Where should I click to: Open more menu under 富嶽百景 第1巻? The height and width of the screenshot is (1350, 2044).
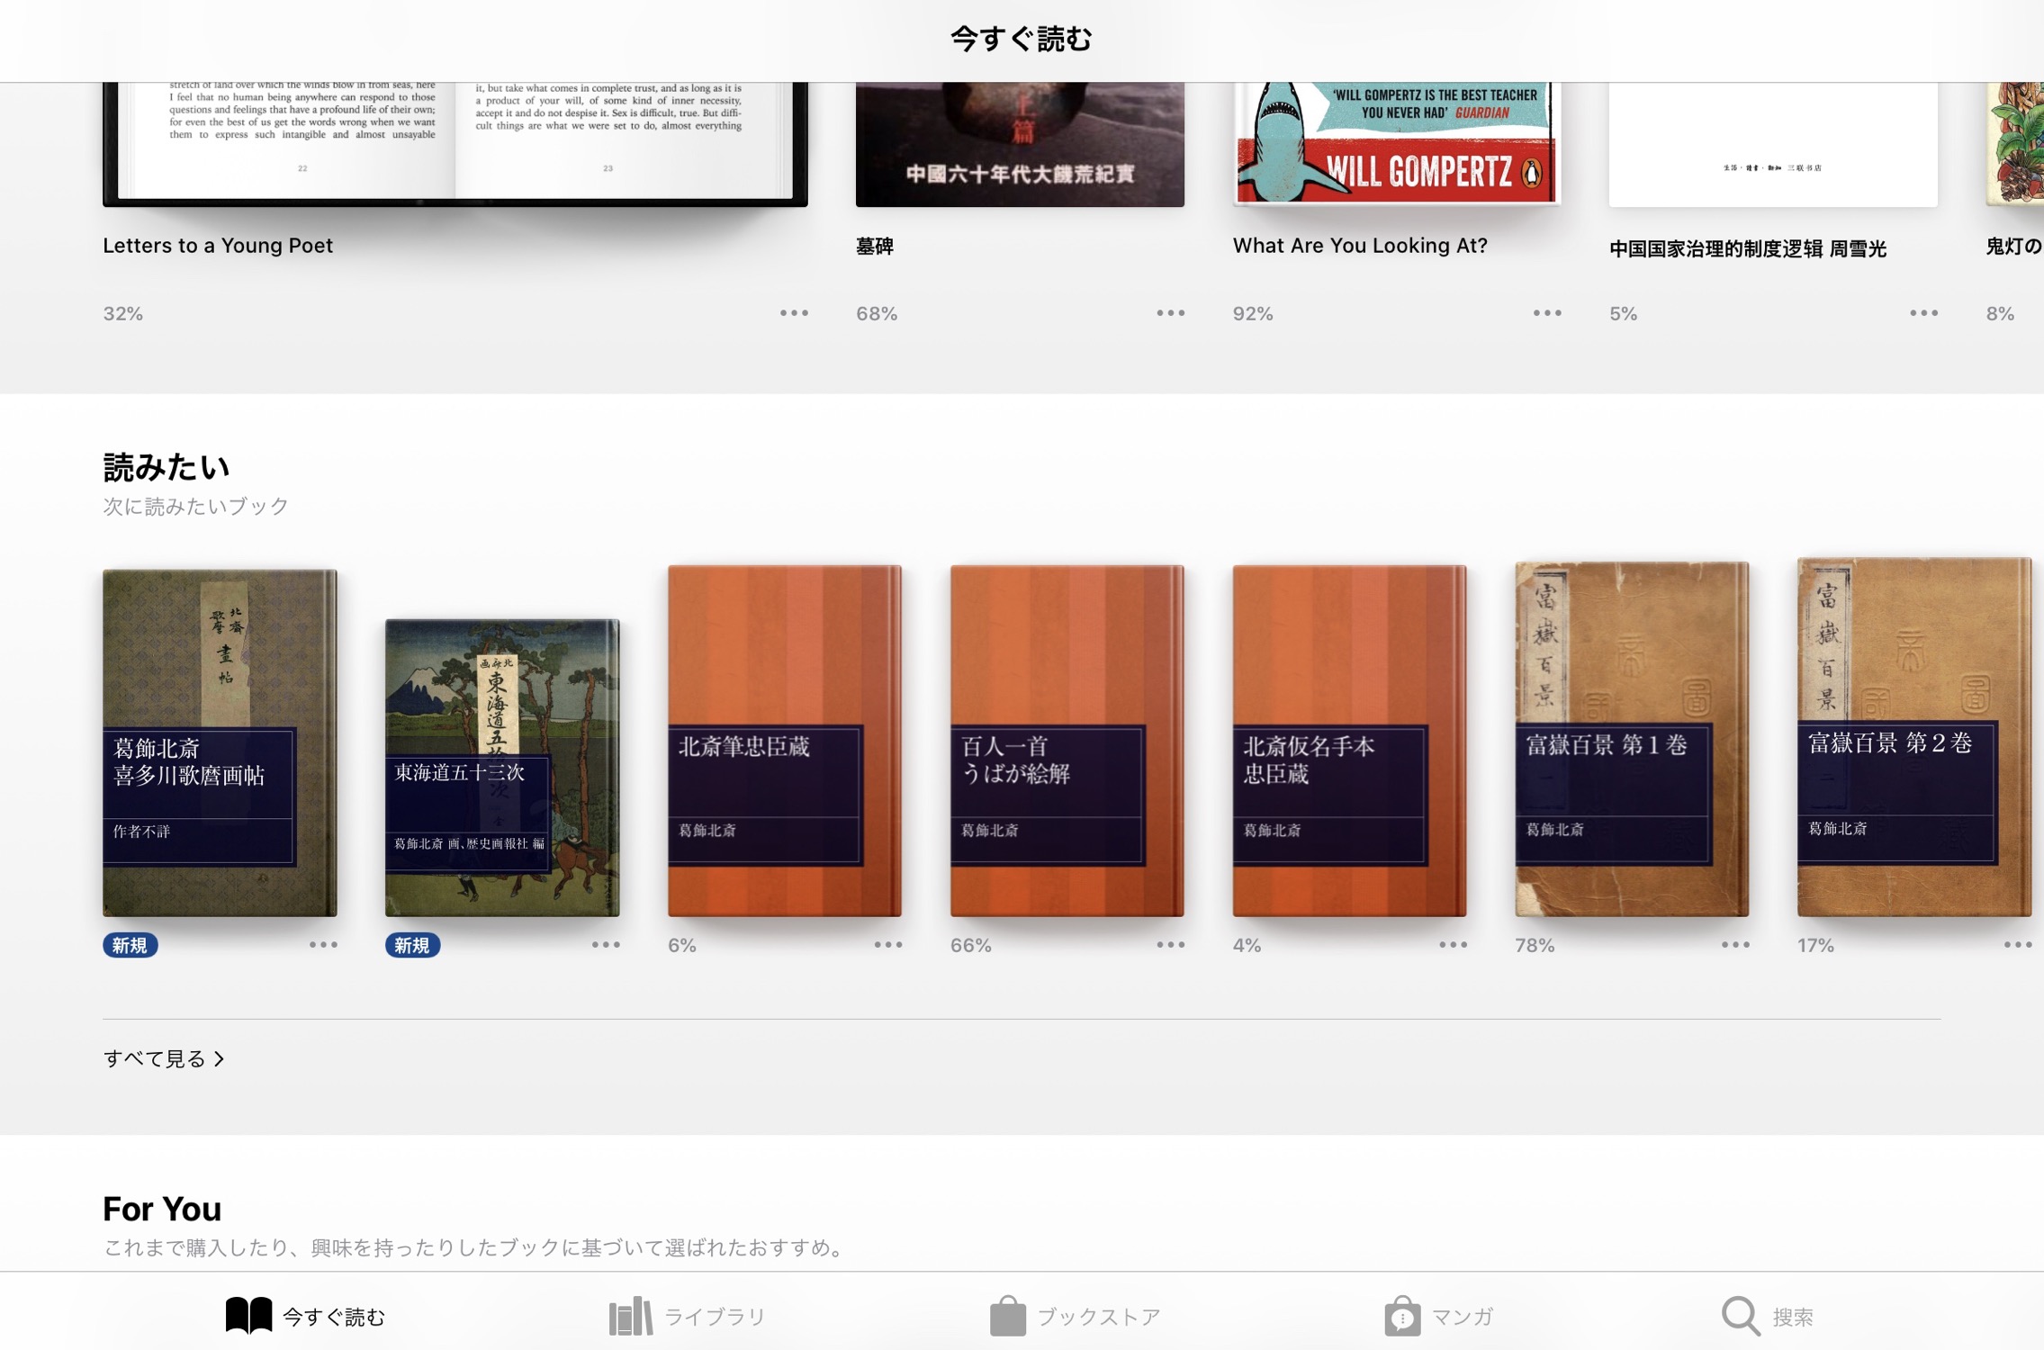tap(1734, 945)
